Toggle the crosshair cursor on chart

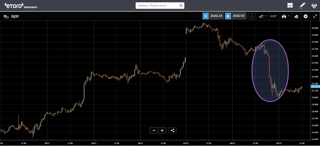tap(251, 16)
